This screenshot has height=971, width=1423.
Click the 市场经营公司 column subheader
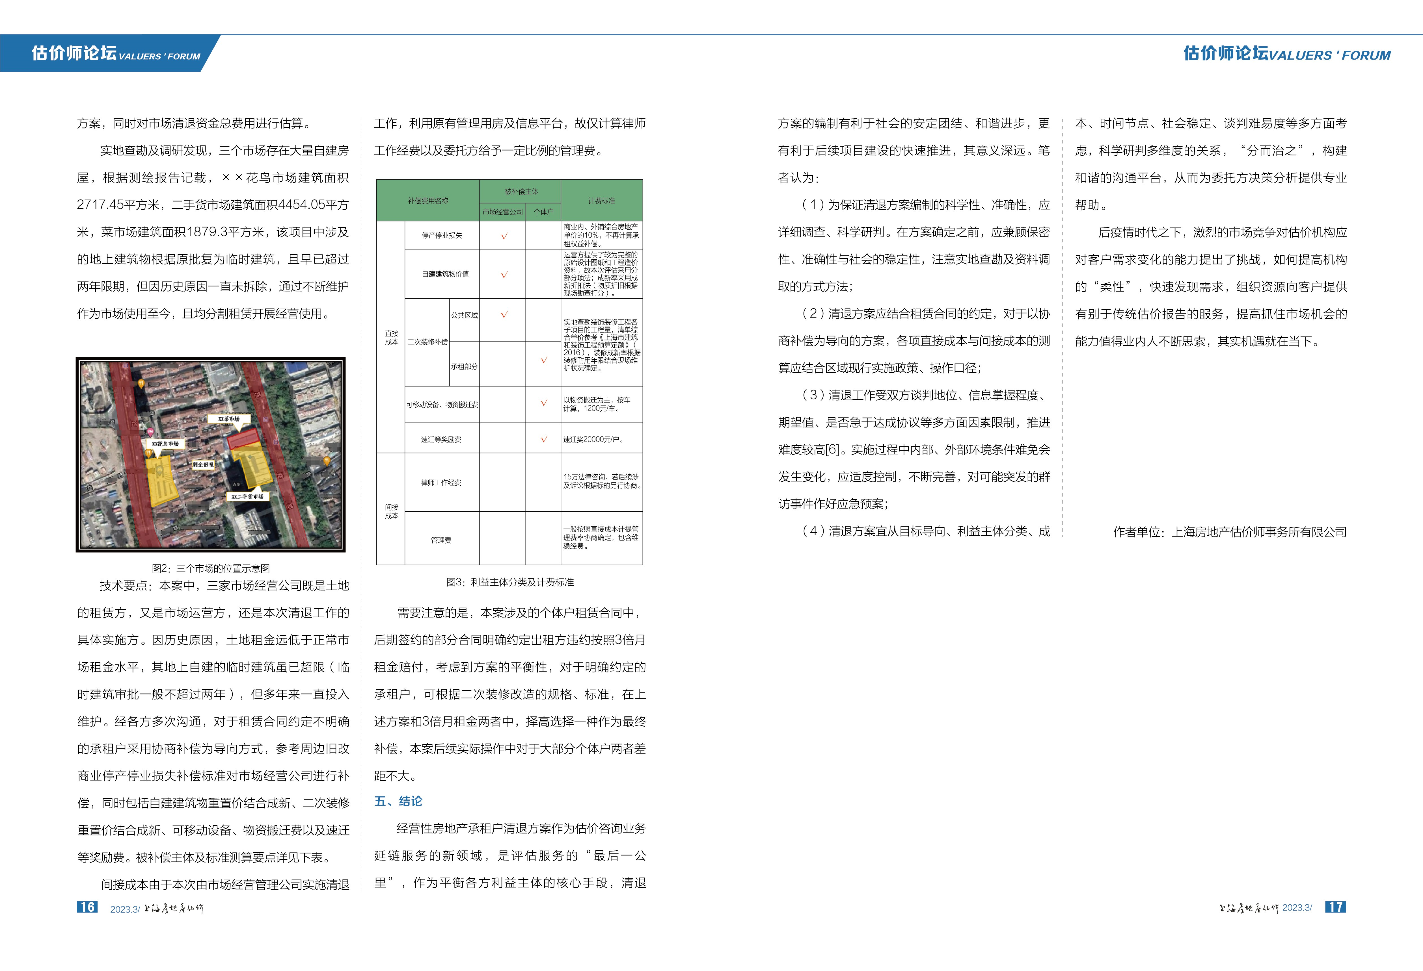[503, 212]
